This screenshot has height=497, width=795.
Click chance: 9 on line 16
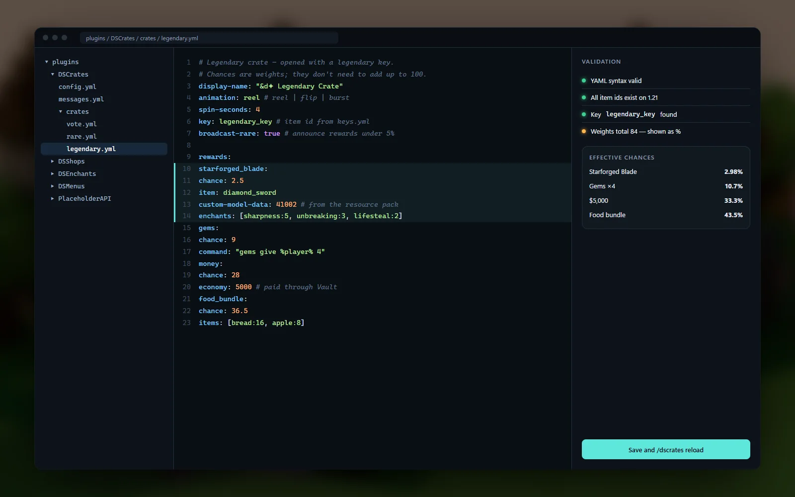pos(217,240)
